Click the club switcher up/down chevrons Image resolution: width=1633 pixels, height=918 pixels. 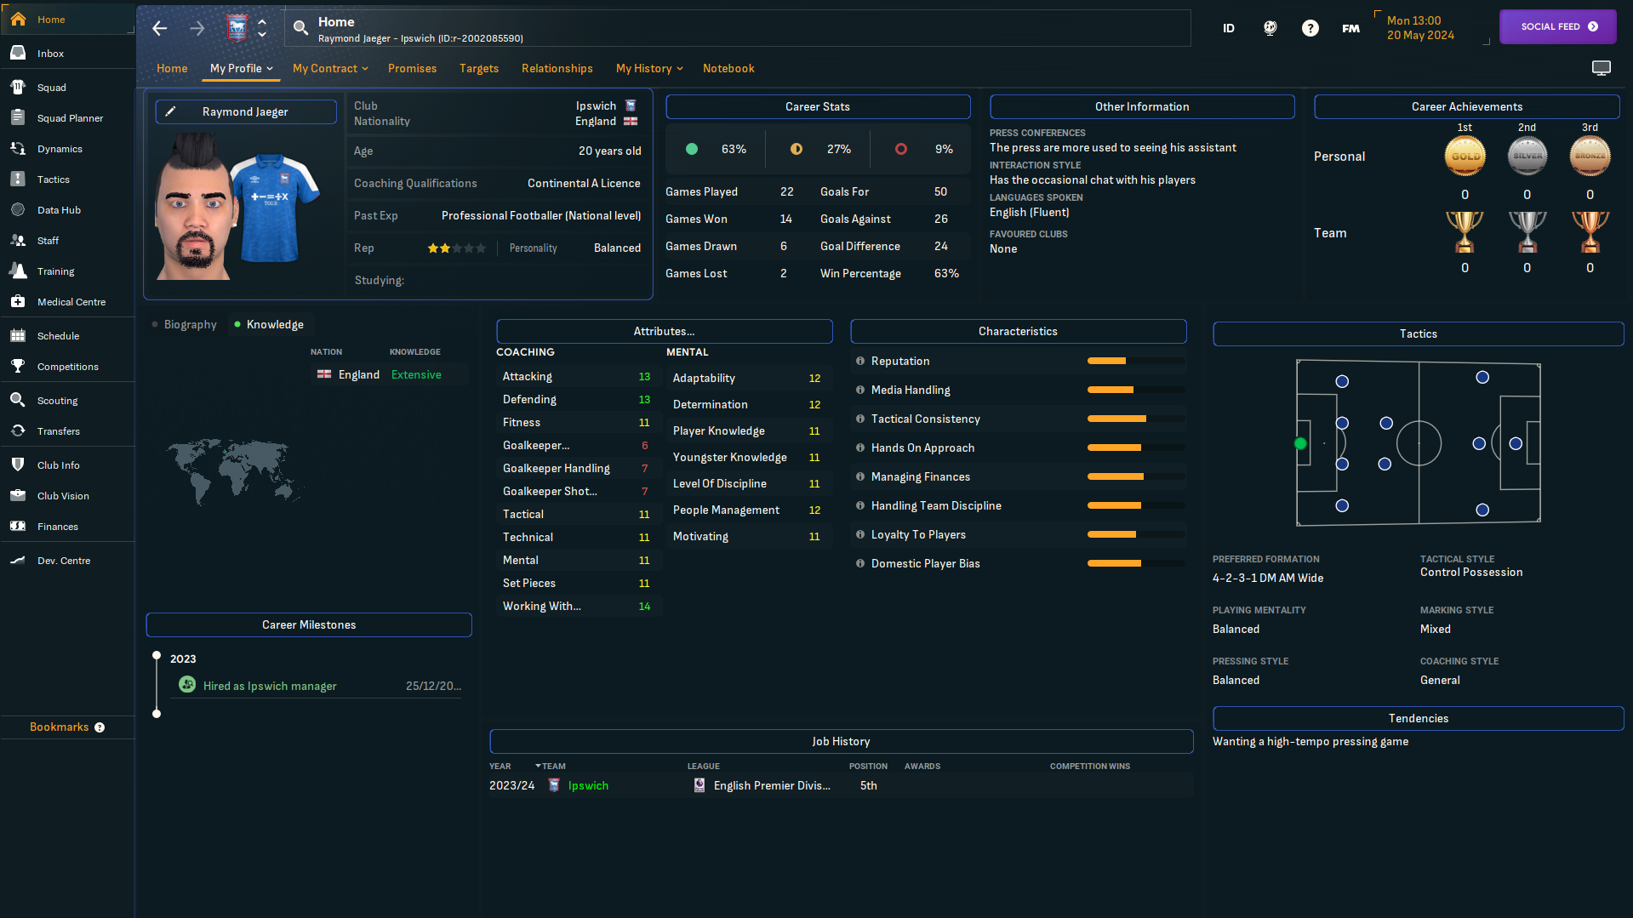[x=262, y=28]
